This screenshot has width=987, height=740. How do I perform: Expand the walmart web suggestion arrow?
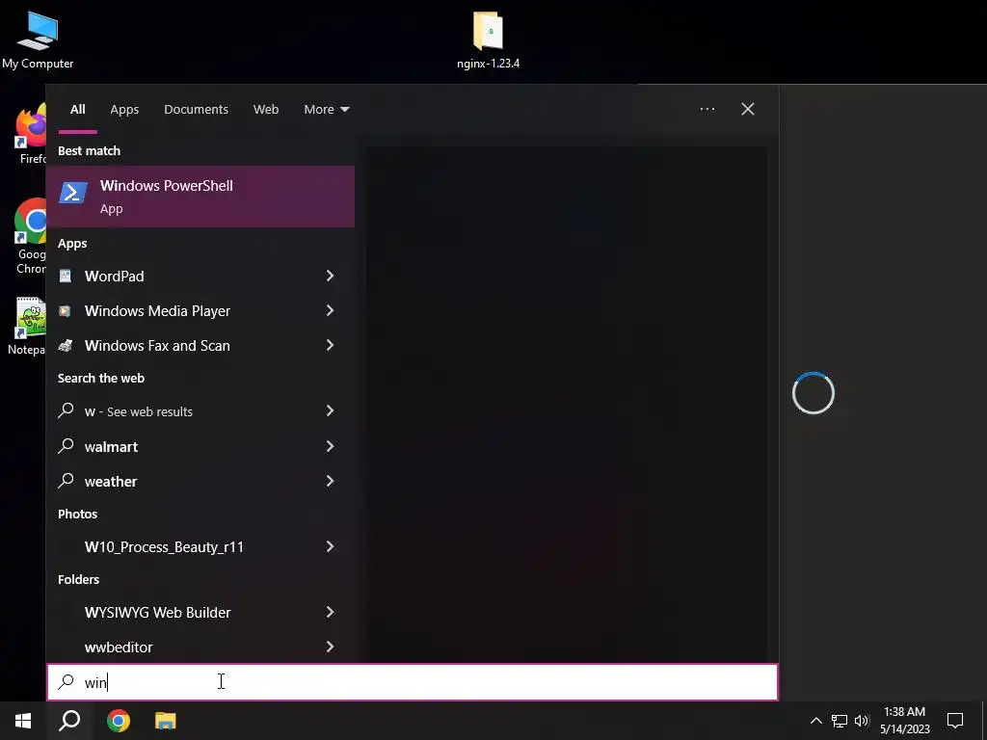click(330, 446)
